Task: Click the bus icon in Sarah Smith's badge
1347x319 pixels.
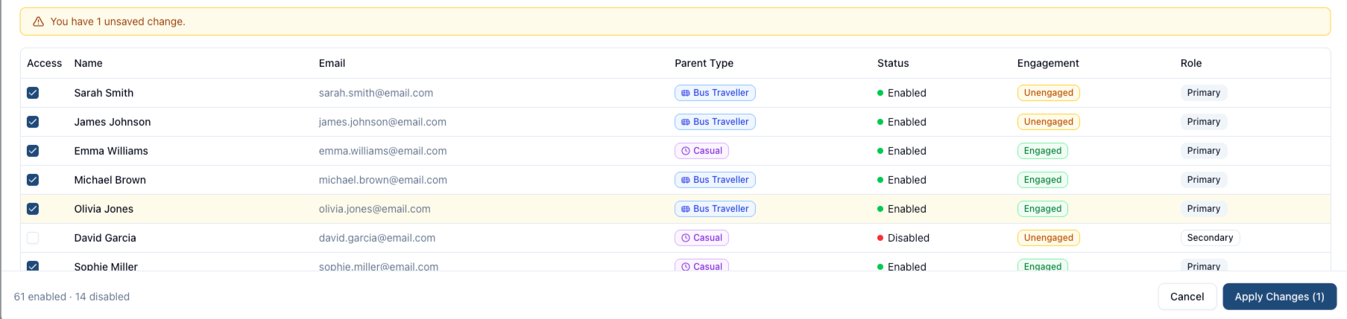Action: click(685, 93)
